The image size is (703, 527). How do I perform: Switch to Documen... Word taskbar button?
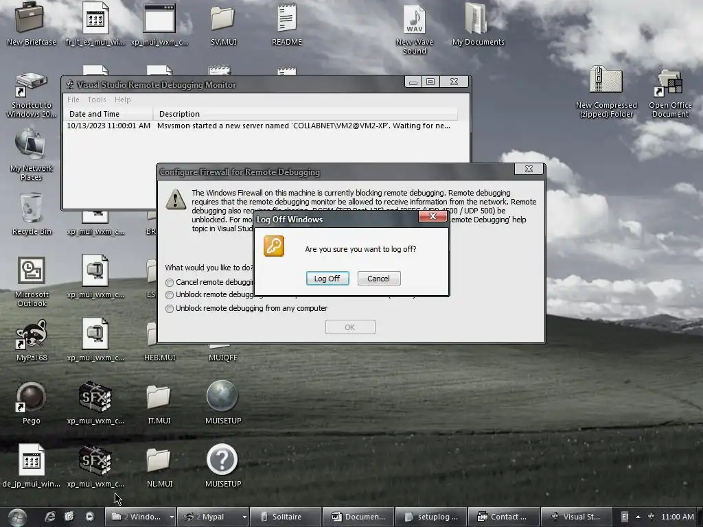[358, 517]
